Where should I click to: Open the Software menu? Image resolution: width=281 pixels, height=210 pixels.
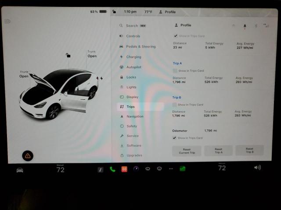131,146
